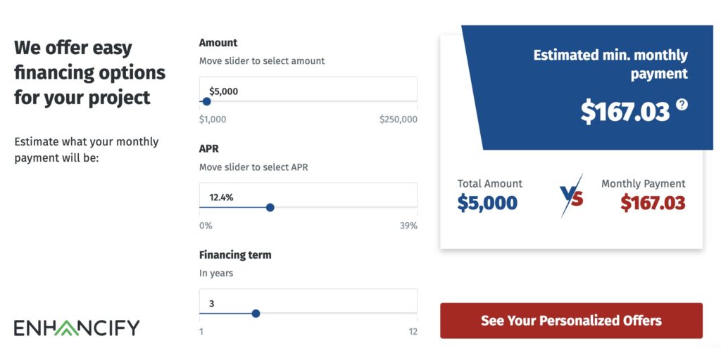Click the APR slider handle
This screenshot has width=721, height=348.
(270, 207)
